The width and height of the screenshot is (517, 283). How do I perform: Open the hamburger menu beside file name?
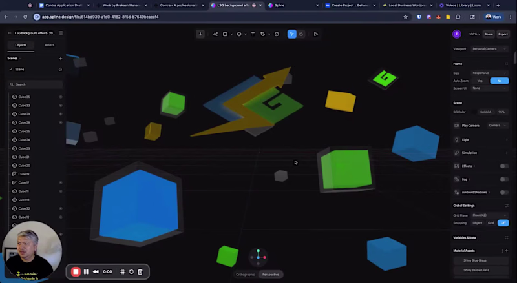61,33
